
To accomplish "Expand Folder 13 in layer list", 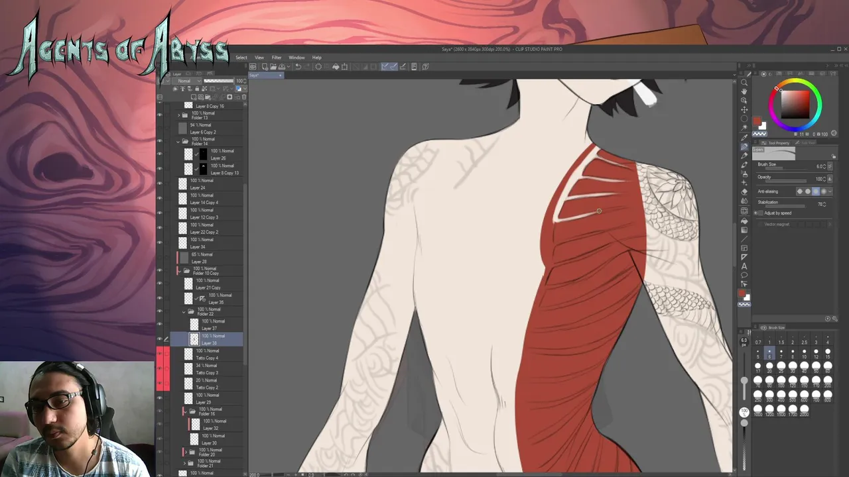I will point(178,115).
